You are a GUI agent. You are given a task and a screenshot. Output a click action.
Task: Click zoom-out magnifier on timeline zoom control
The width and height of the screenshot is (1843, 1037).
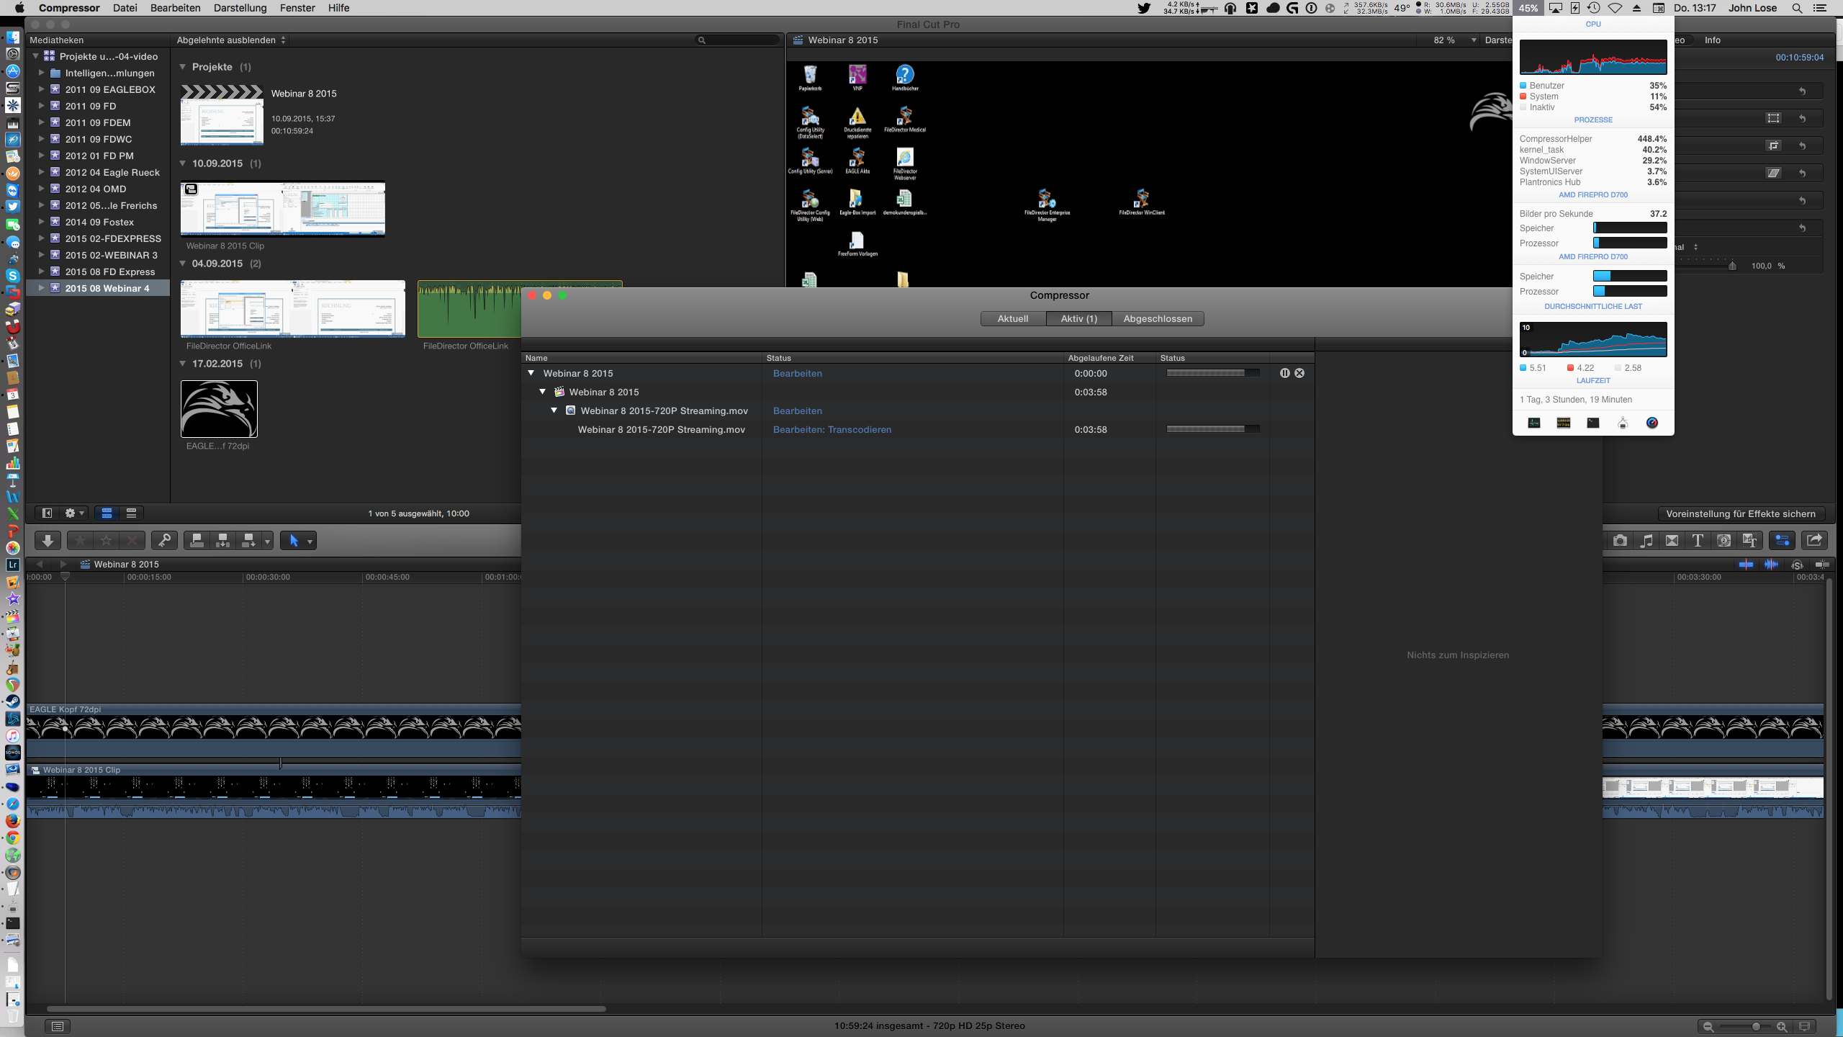1708,1026
